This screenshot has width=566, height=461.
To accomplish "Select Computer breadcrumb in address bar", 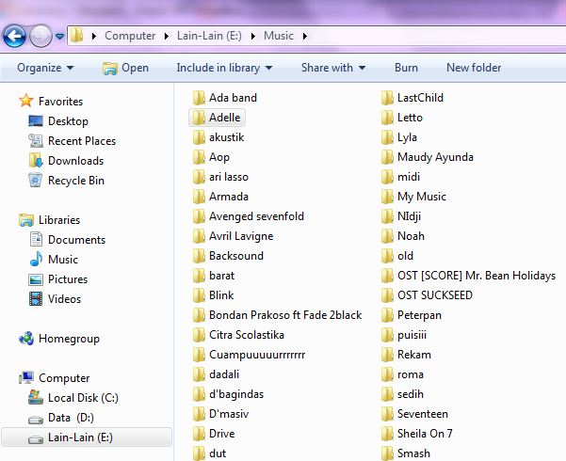I will (x=130, y=36).
